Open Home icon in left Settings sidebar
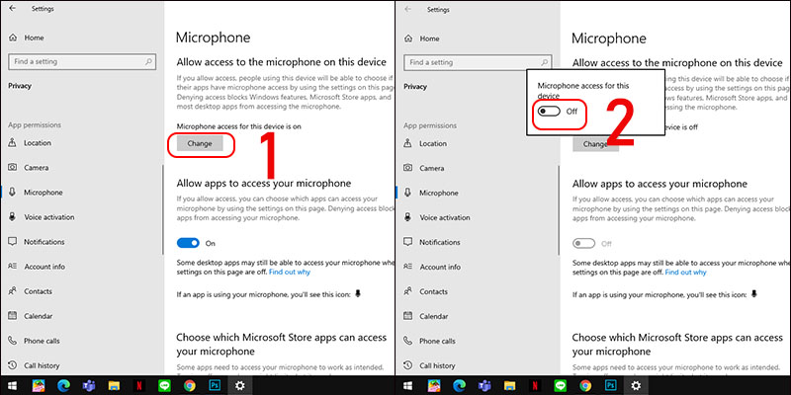This screenshot has width=791, height=395. (x=13, y=38)
